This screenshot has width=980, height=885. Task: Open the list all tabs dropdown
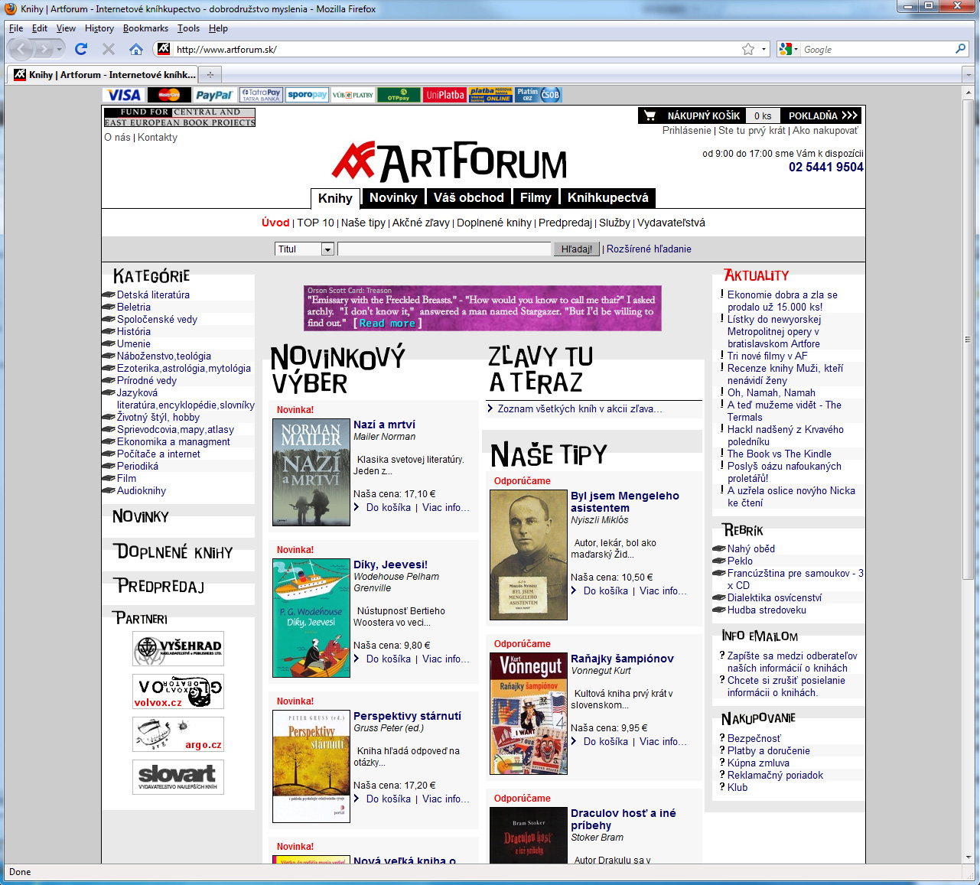click(x=969, y=75)
